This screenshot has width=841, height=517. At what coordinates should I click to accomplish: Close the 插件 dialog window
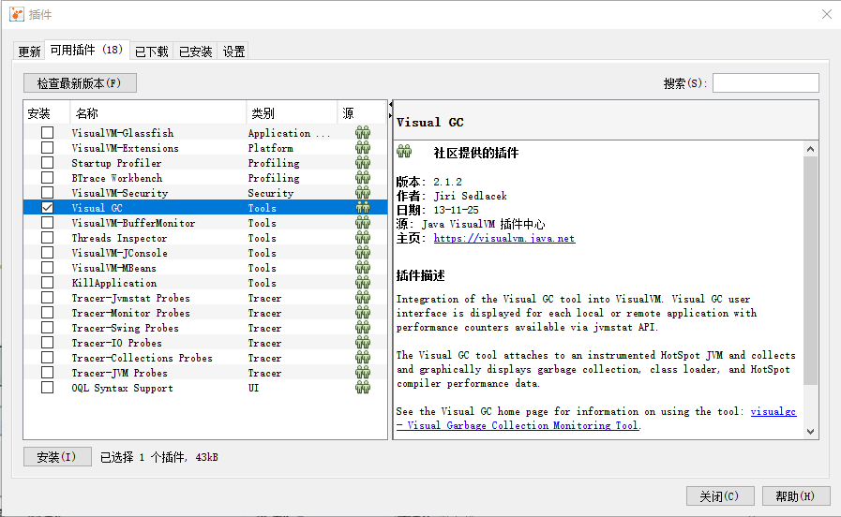click(x=827, y=14)
